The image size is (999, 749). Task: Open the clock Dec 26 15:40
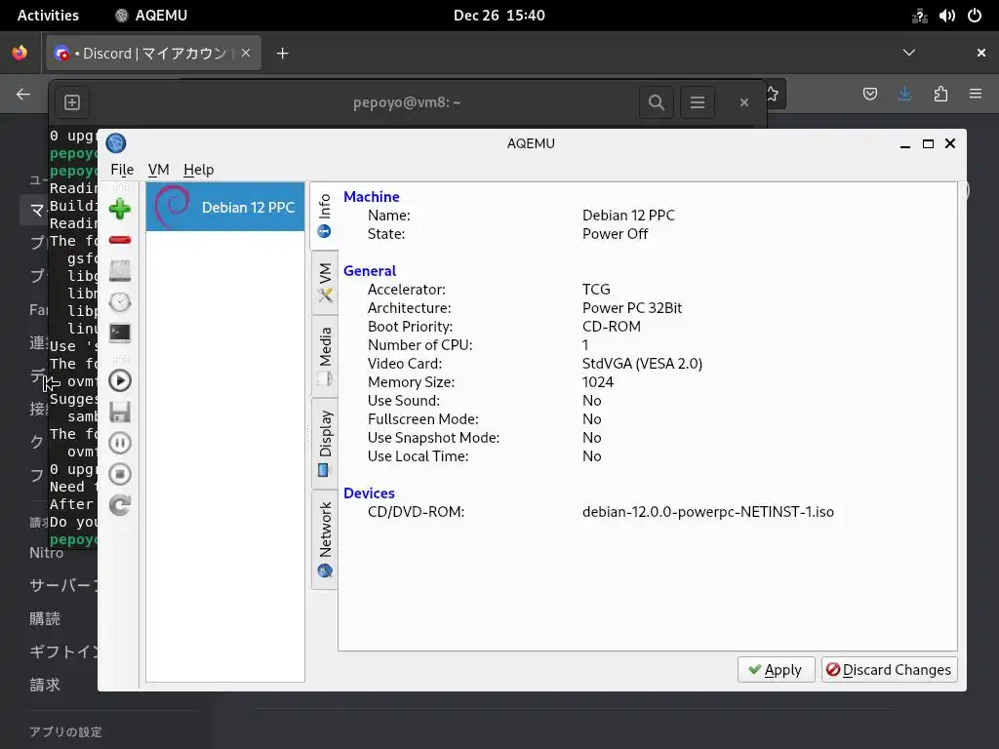tap(499, 16)
